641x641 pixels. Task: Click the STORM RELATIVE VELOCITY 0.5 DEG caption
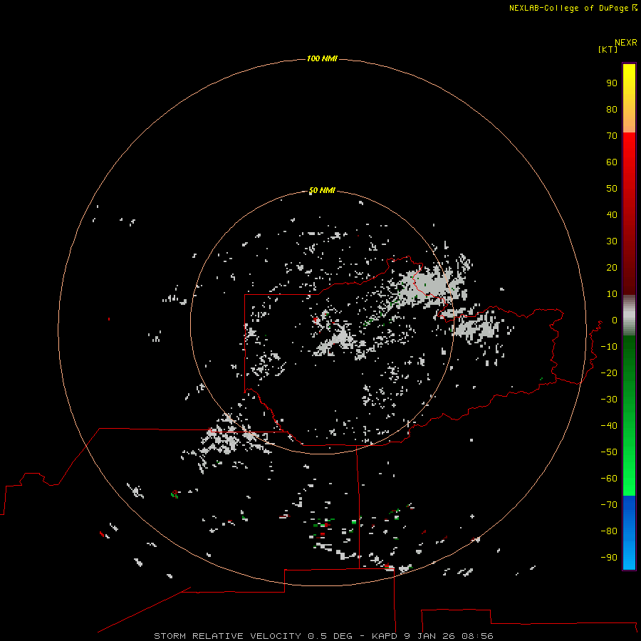click(253, 636)
